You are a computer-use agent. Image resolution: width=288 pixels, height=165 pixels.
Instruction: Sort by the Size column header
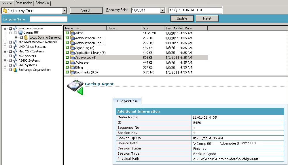153,28
